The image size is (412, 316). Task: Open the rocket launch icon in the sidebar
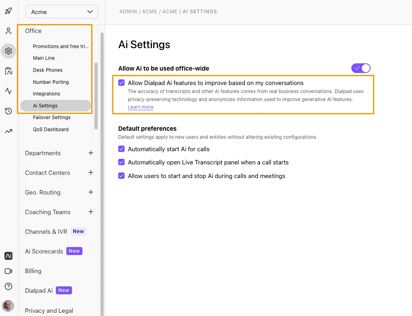click(8, 11)
